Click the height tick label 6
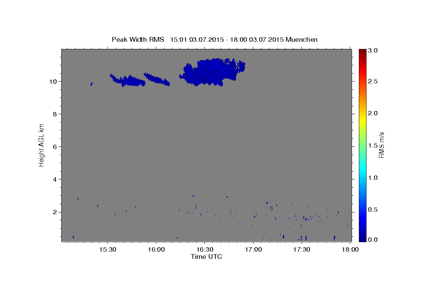This screenshot has width=435, height=290. tap(55, 147)
